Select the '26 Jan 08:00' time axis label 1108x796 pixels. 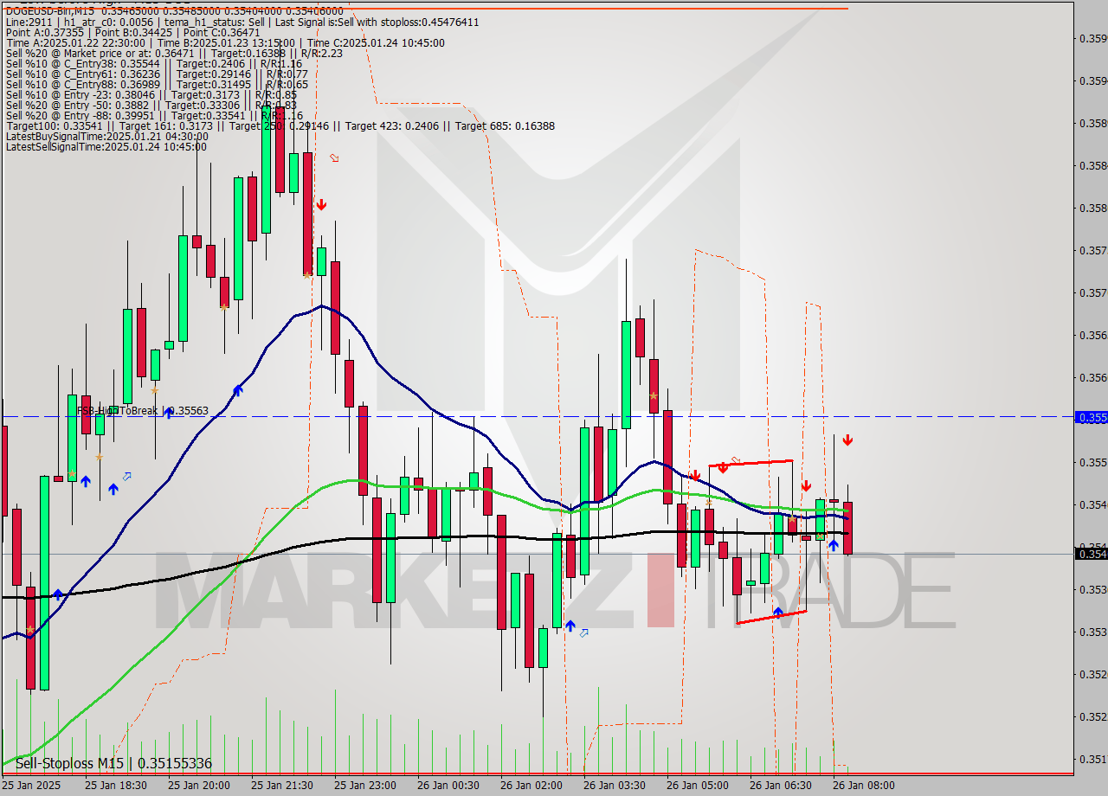point(864,786)
